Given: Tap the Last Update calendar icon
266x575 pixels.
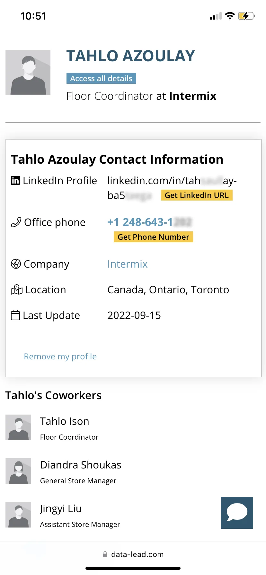Looking at the screenshot, I should (15, 315).
